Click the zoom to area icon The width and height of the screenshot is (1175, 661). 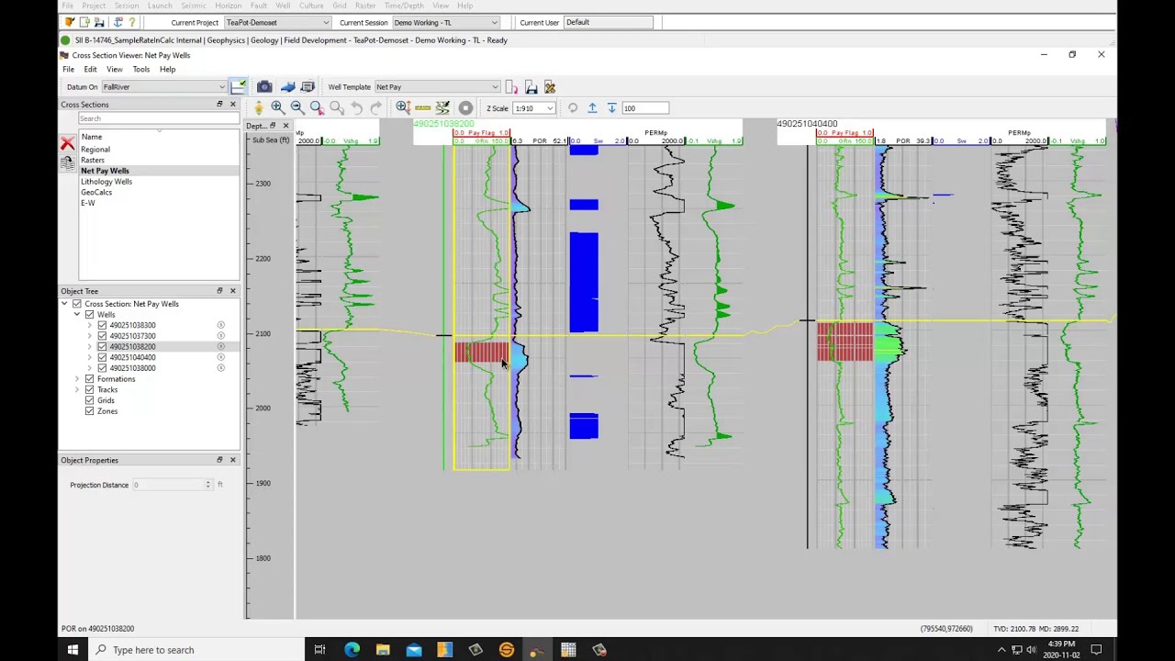(317, 108)
